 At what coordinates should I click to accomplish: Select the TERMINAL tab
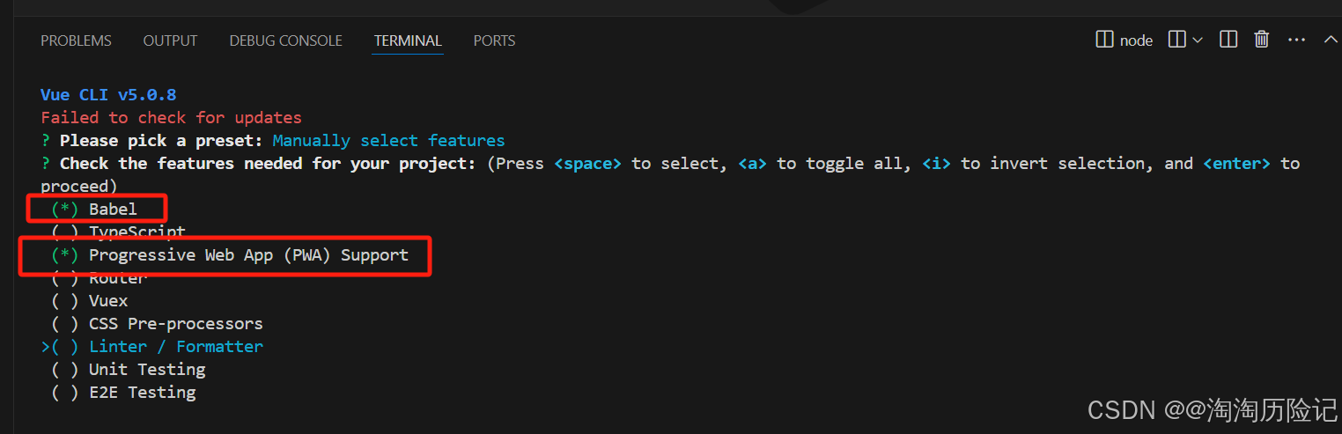click(x=408, y=40)
